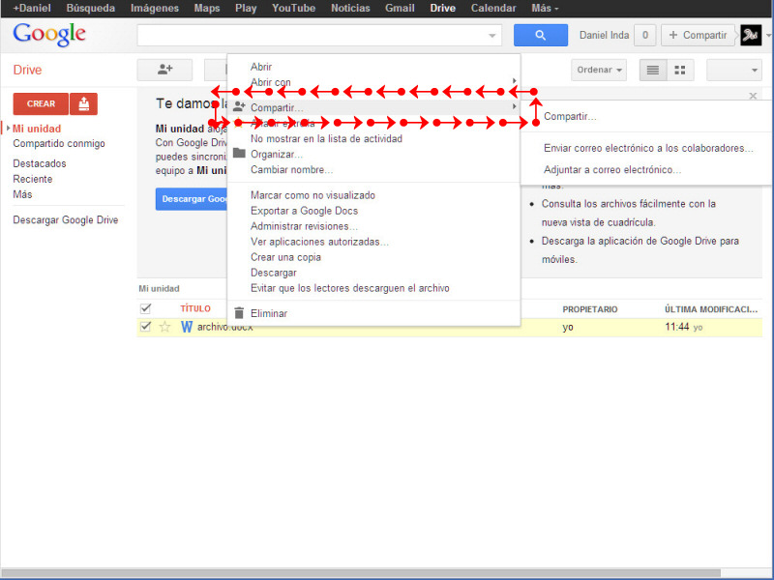Click the horizontal scrollbar at bottom
774x580 pixels.
coord(361,573)
